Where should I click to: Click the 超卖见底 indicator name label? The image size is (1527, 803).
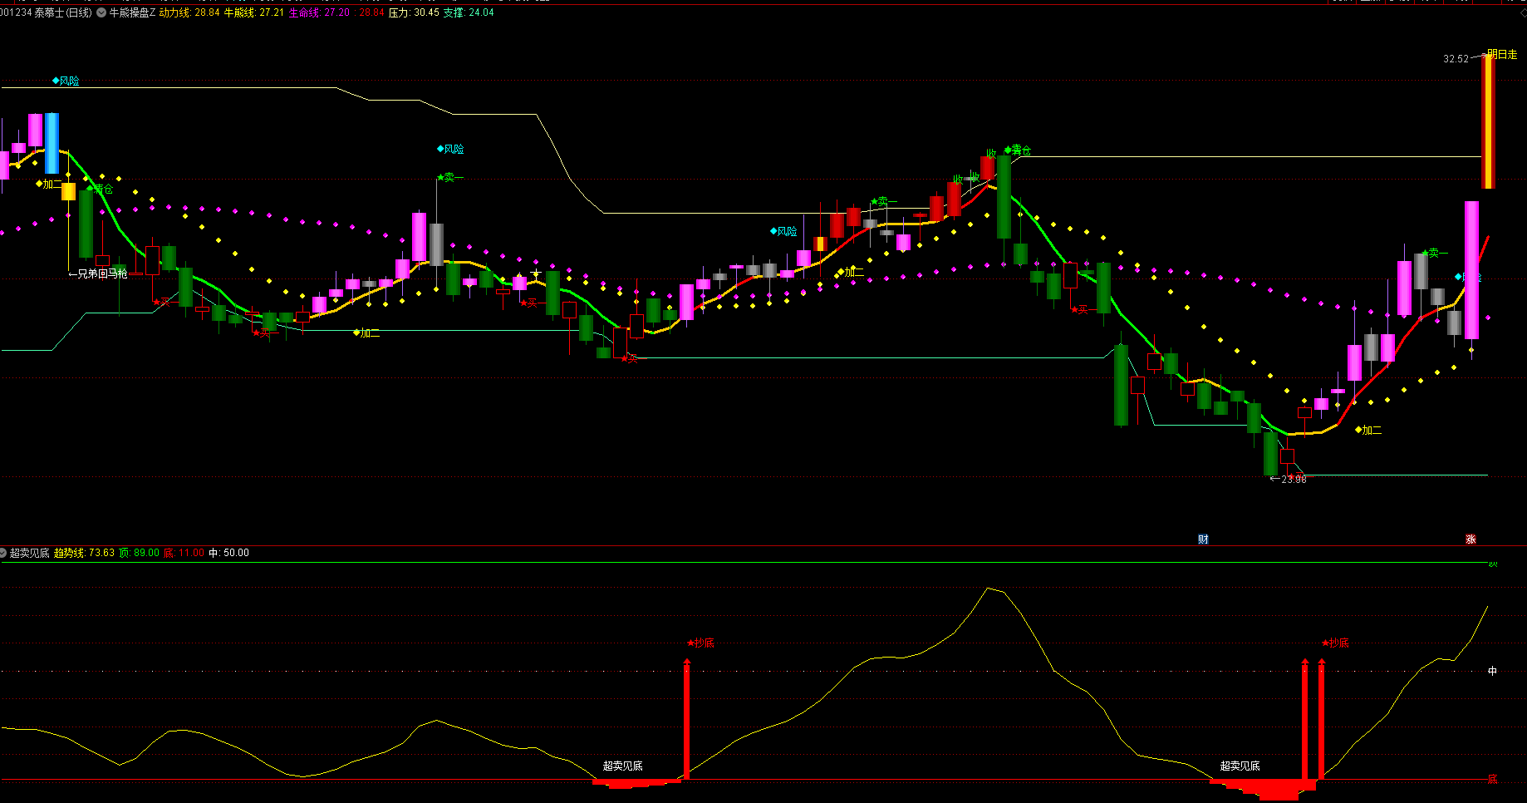point(30,553)
